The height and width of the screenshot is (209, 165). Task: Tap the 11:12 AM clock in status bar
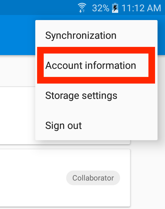pos(141,8)
